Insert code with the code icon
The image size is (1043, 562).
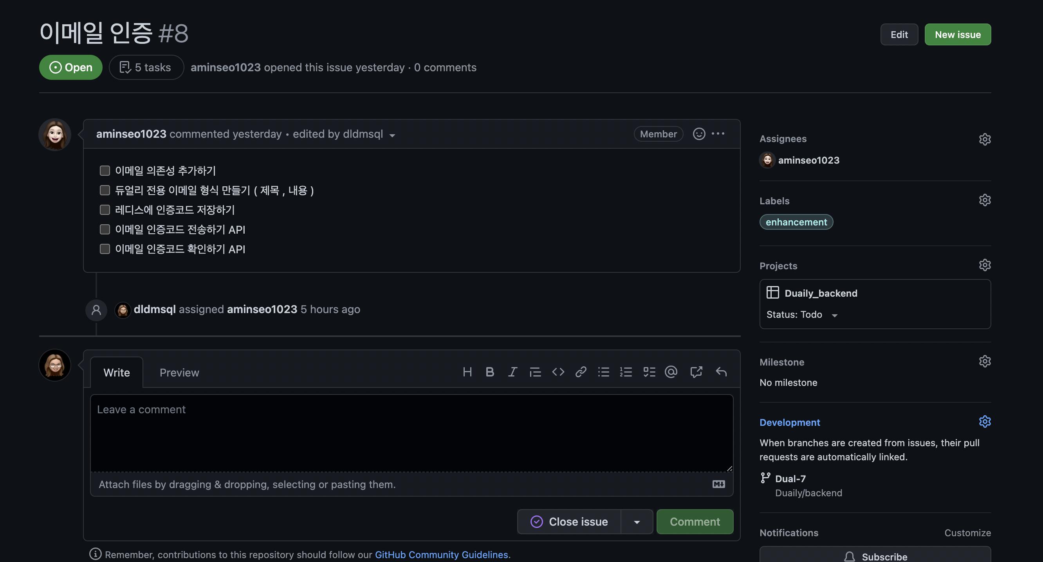point(558,372)
